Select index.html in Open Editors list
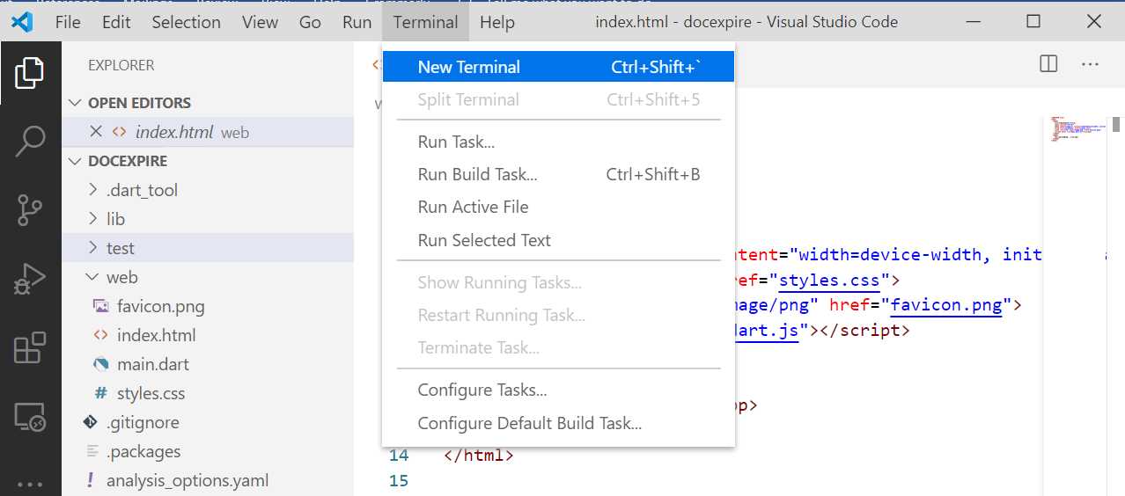 coord(208,132)
